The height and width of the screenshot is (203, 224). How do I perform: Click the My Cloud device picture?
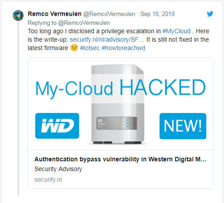pos(117,104)
